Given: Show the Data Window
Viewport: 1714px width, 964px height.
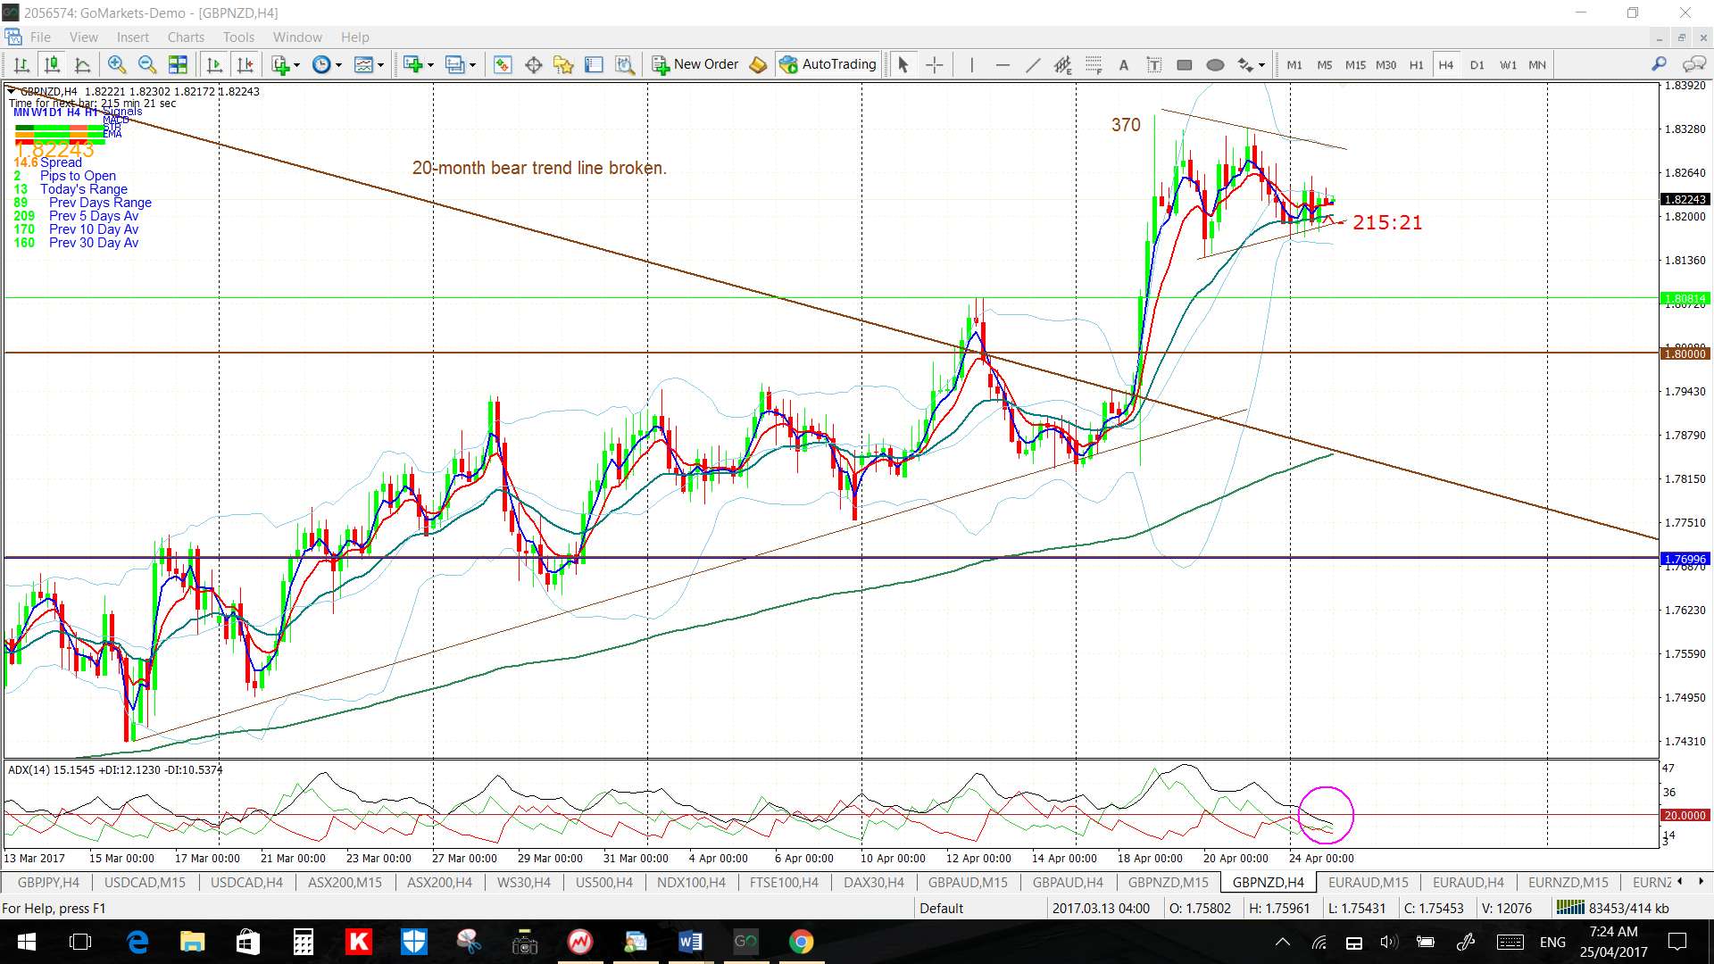Looking at the screenshot, I should click(534, 64).
